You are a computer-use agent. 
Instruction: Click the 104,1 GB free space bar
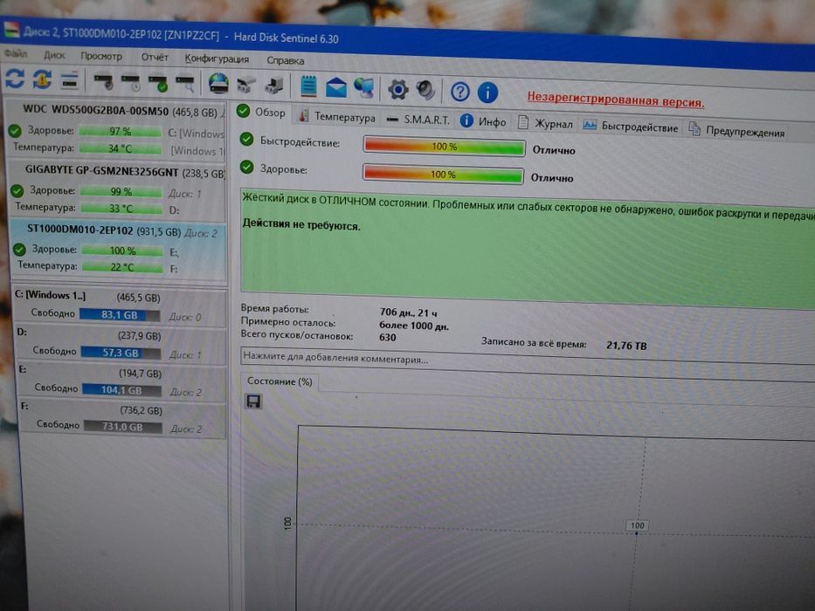point(121,389)
